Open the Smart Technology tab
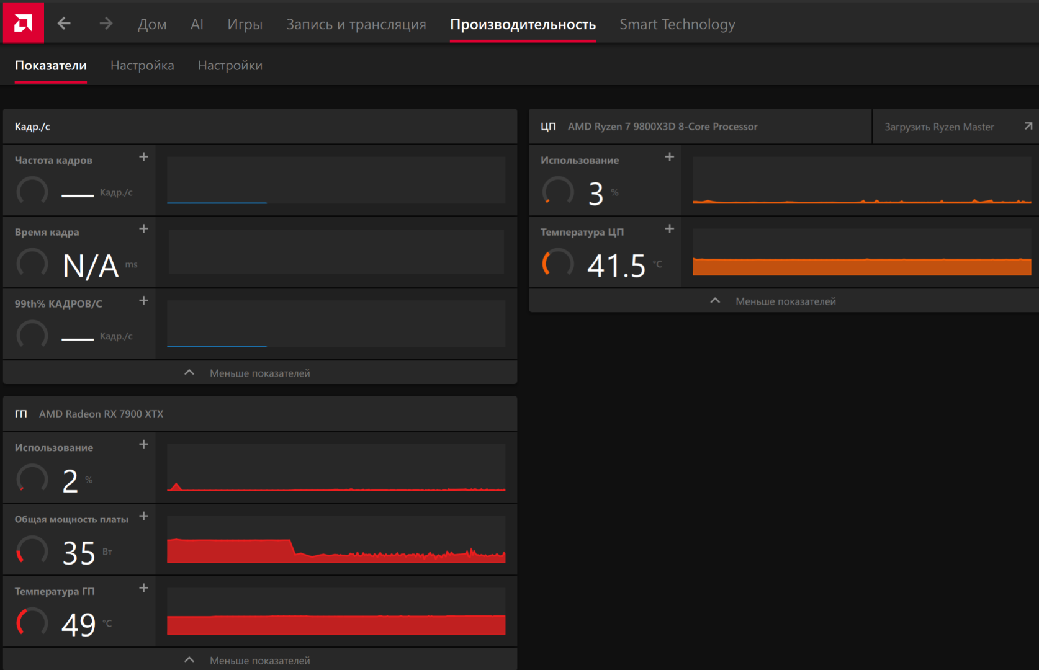This screenshot has height=670, width=1039. (x=677, y=24)
